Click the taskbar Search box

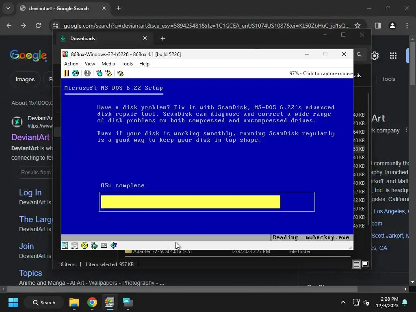click(44, 302)
